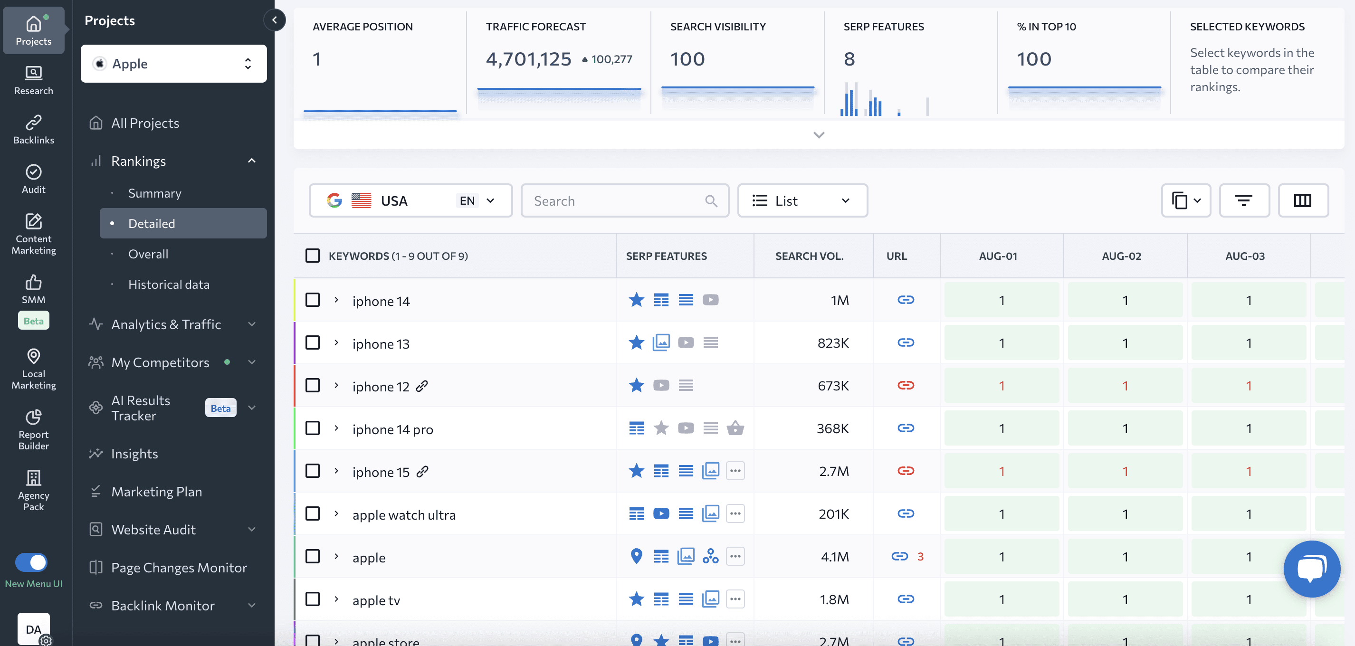The image size is (1355, 646).
Task: Click the AUG-01 column header
Action: (998, 256)
